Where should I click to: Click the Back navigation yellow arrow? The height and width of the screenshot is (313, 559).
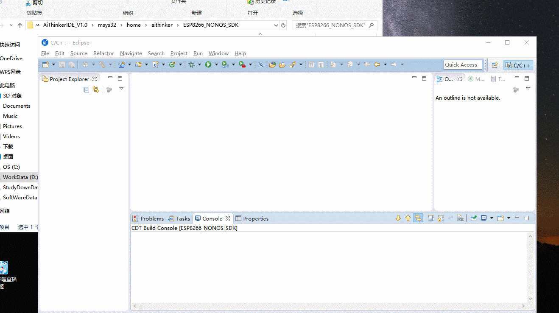pos(377,64)
